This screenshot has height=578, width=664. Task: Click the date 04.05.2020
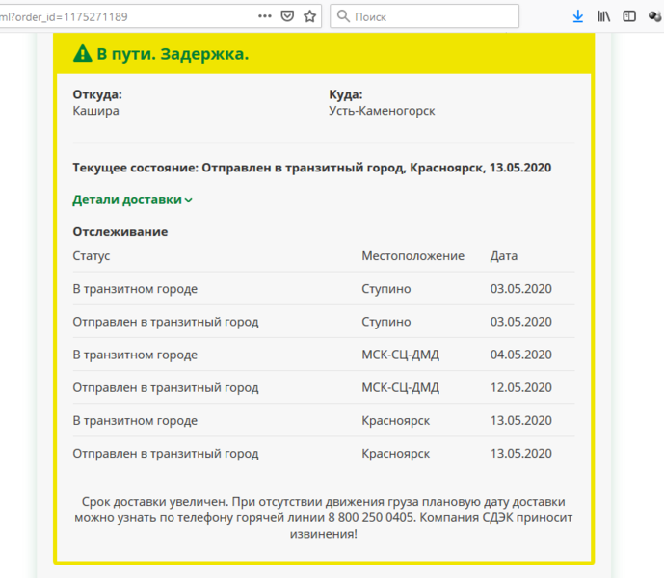[x=520, y=355]
